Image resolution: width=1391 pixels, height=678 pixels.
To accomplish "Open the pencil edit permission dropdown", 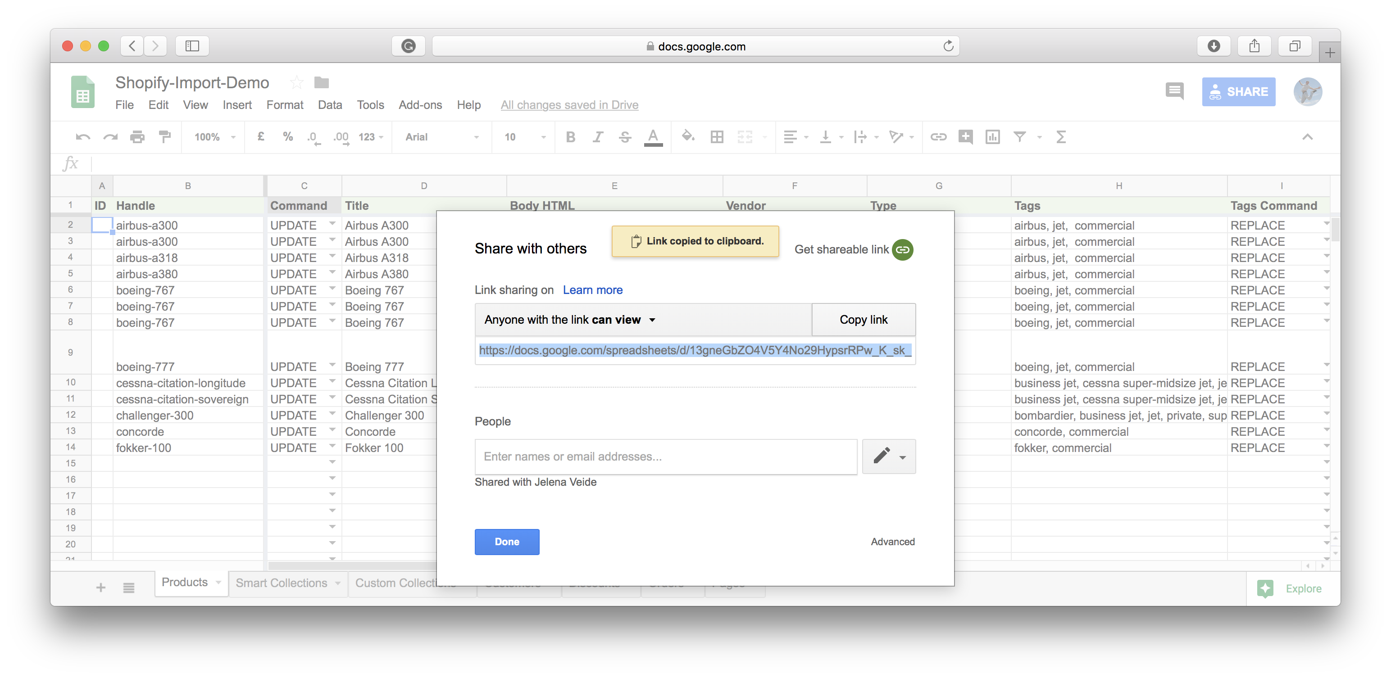I will (889, 457).
